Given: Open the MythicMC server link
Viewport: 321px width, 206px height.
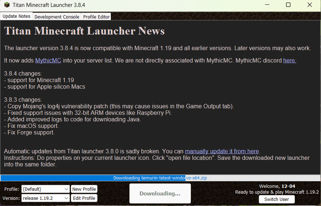Looking at the screenshot, I should [48, 61].
